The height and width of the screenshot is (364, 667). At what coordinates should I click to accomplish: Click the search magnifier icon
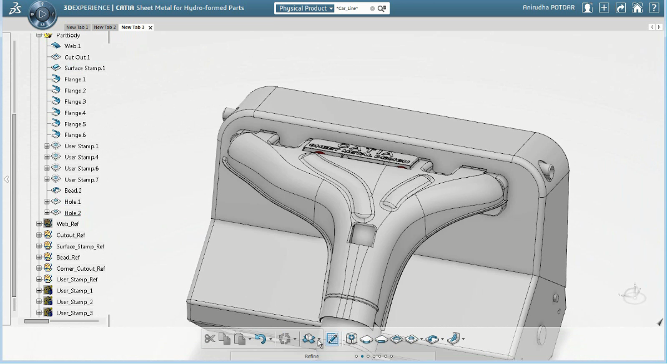pyautogui.click(x=382, y=9)
